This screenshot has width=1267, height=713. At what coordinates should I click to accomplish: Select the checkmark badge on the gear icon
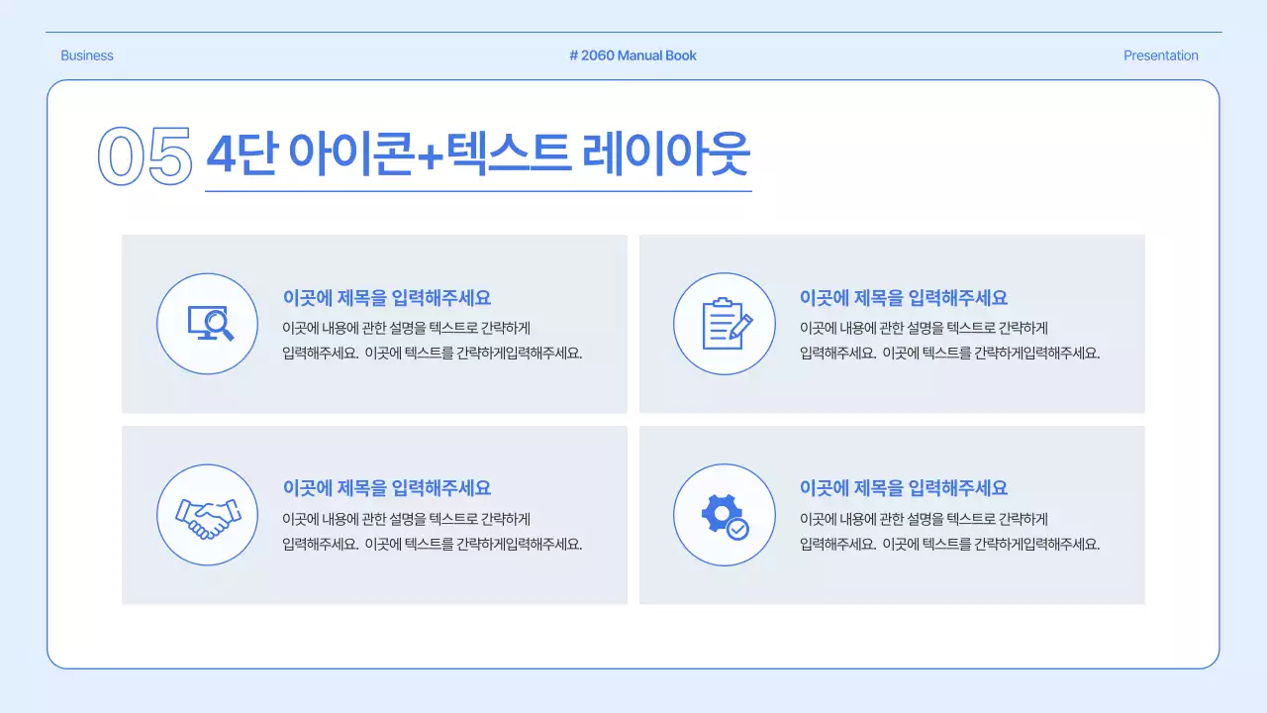click(x=736, y=528)
